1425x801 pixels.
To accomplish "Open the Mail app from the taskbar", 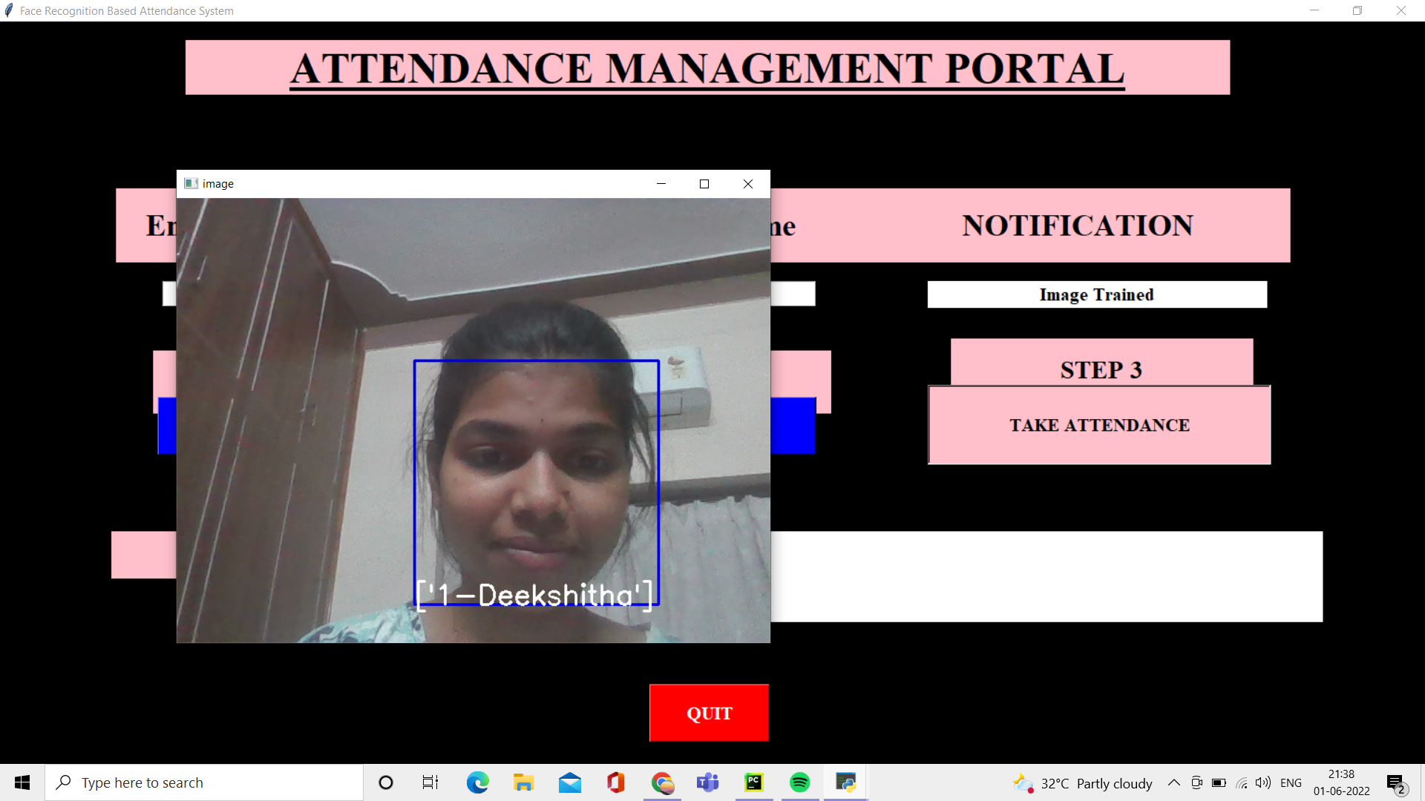I will [570, 782].
